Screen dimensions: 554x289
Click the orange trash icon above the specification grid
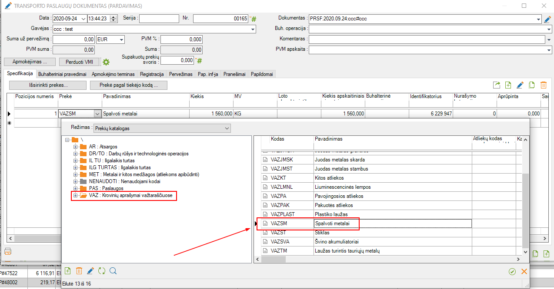(543, 85)
